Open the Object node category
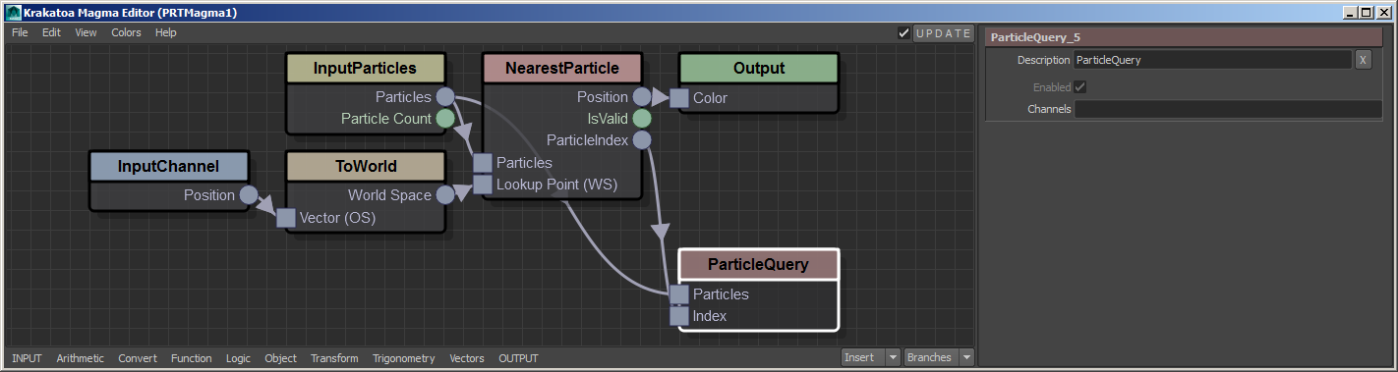1398x372 pixels. point(280,358)
